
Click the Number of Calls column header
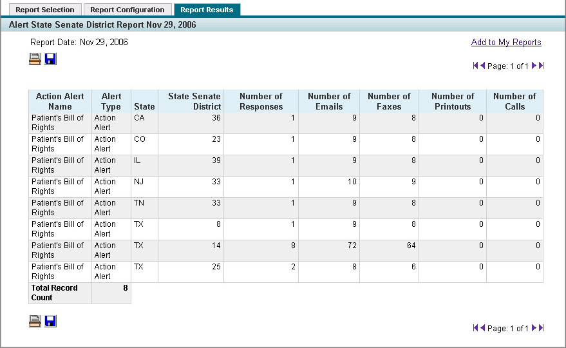pyautogui.click(x=514, y=102)
